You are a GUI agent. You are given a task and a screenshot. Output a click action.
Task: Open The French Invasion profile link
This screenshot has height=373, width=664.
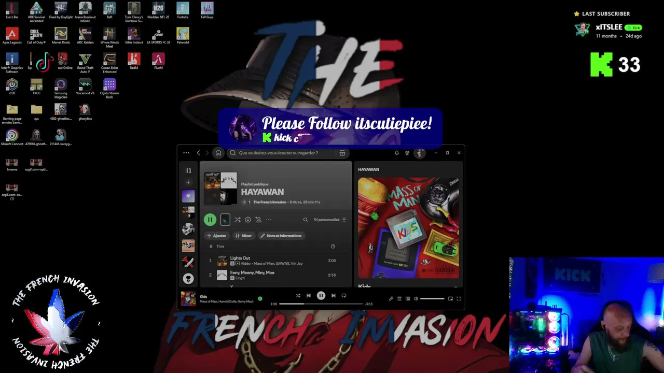pyautogui.click(x=270, y=202)
